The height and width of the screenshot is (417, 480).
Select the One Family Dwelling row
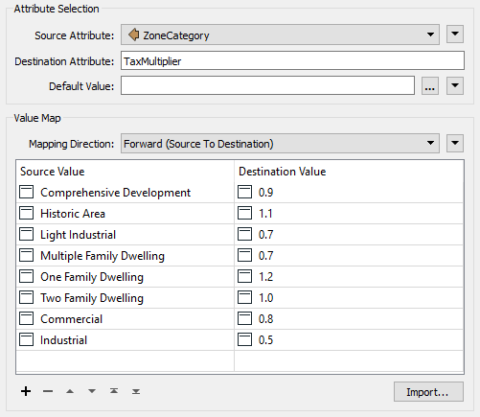(240, 277)
